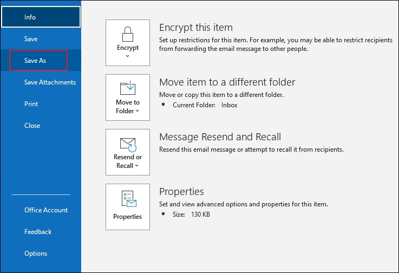Click the envelope Resend or Recall icon

128,144
